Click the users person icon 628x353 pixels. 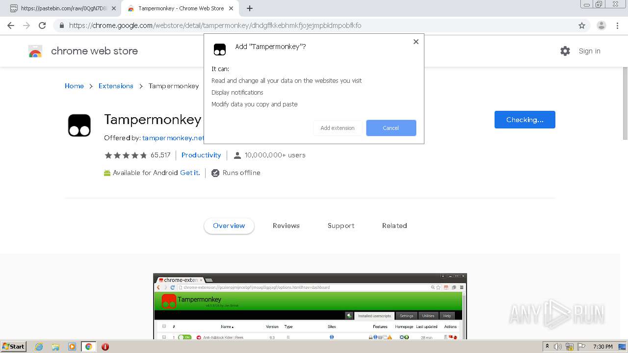tap(237, 155)
